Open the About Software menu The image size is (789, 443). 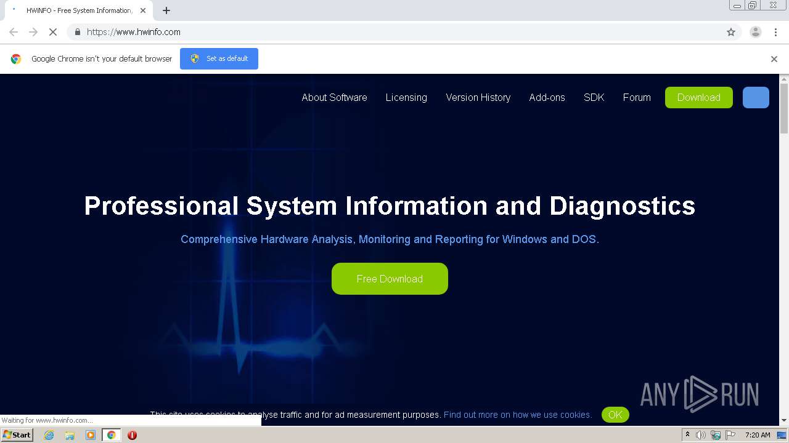pyautogui.click(x=334, y=97)
